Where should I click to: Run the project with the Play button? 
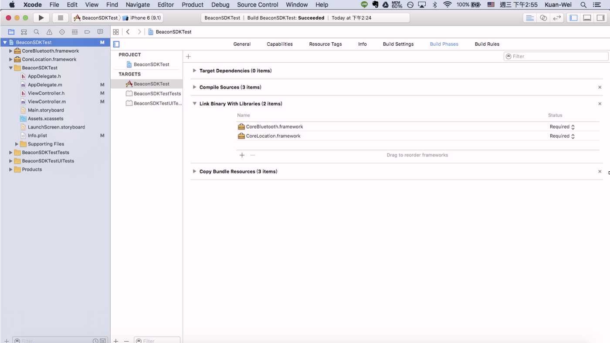click(41, 18)
